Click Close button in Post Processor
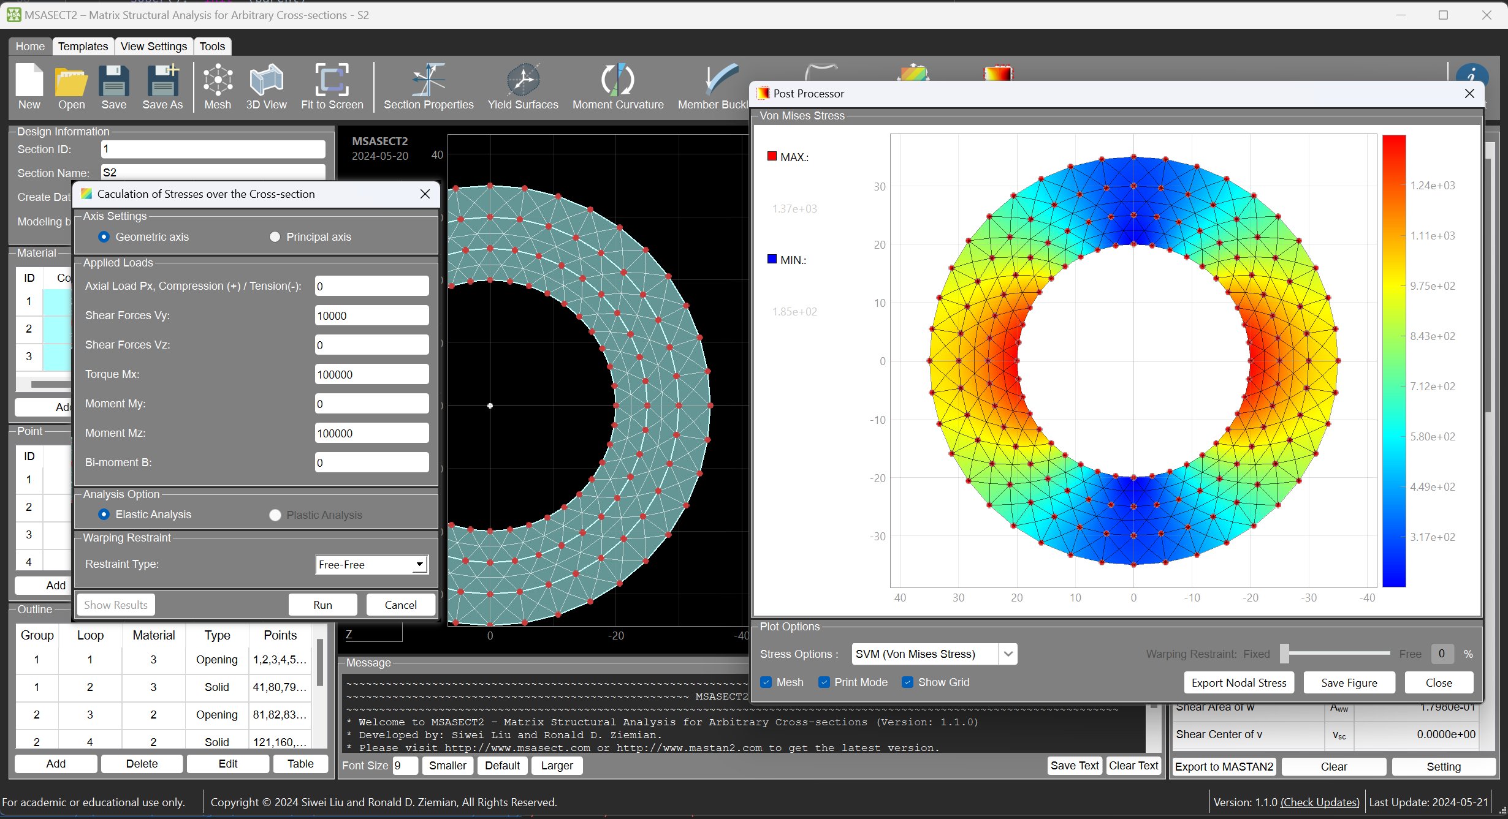 (1439, 682)
